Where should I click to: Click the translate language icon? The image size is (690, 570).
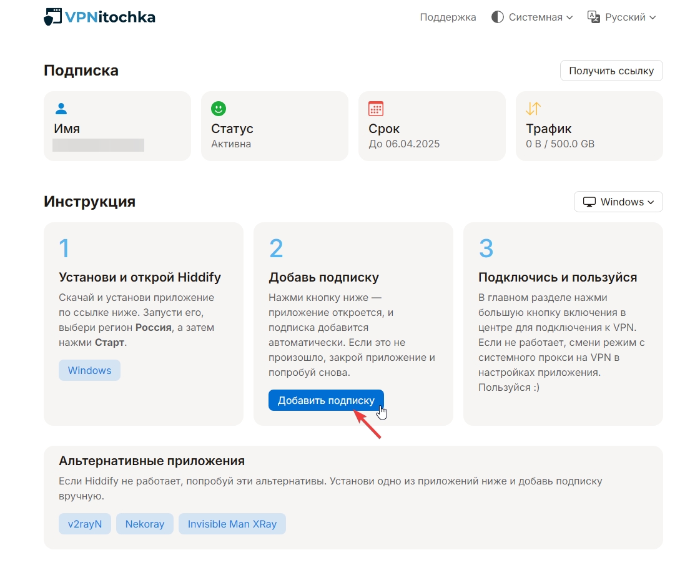pos(594,17)
